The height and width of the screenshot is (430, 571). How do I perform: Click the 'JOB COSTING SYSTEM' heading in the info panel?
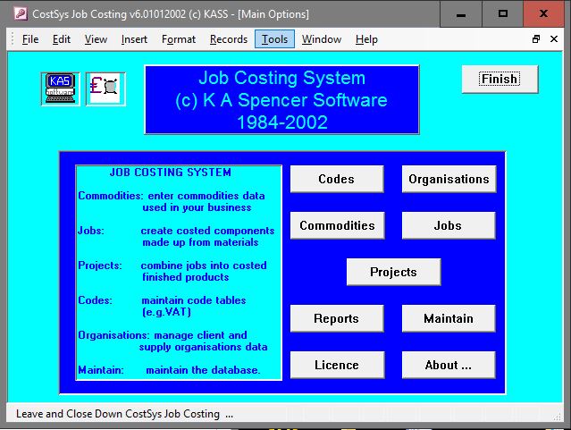coord(171,172)
